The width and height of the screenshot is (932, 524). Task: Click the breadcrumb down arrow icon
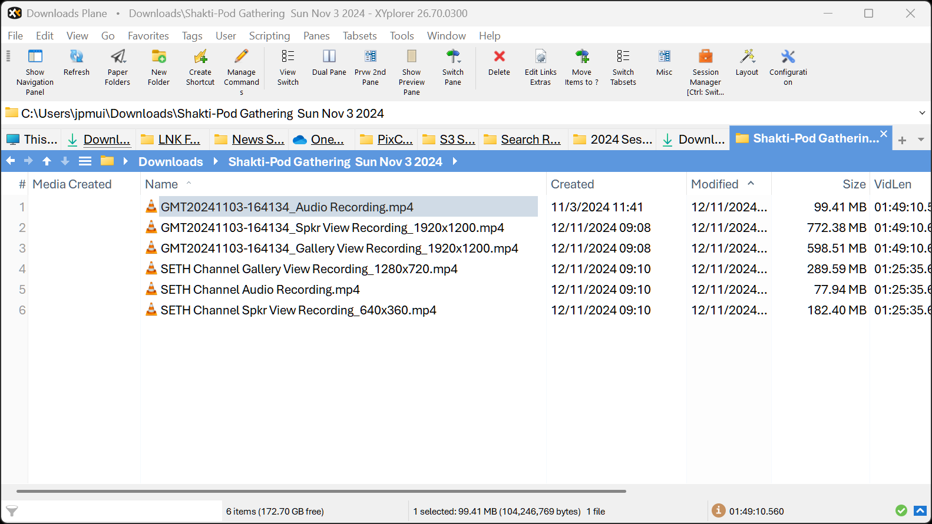(65, 161)
